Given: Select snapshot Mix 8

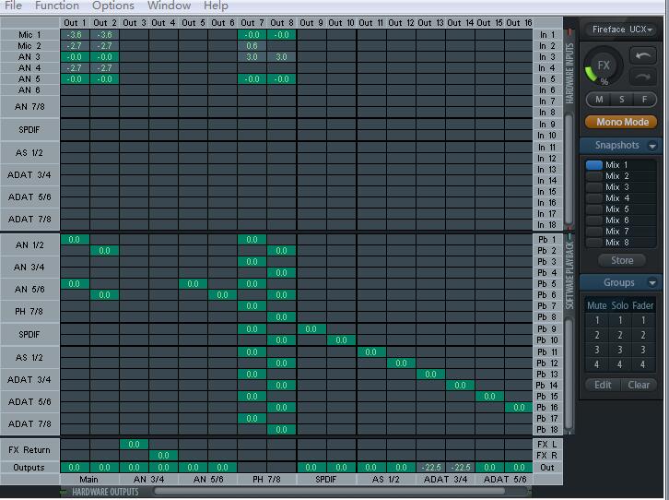Looking at the screenshot, I should [621, 243].
